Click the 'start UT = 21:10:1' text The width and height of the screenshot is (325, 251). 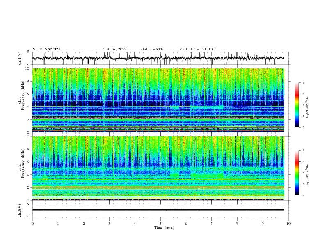[x=198, y=49]
